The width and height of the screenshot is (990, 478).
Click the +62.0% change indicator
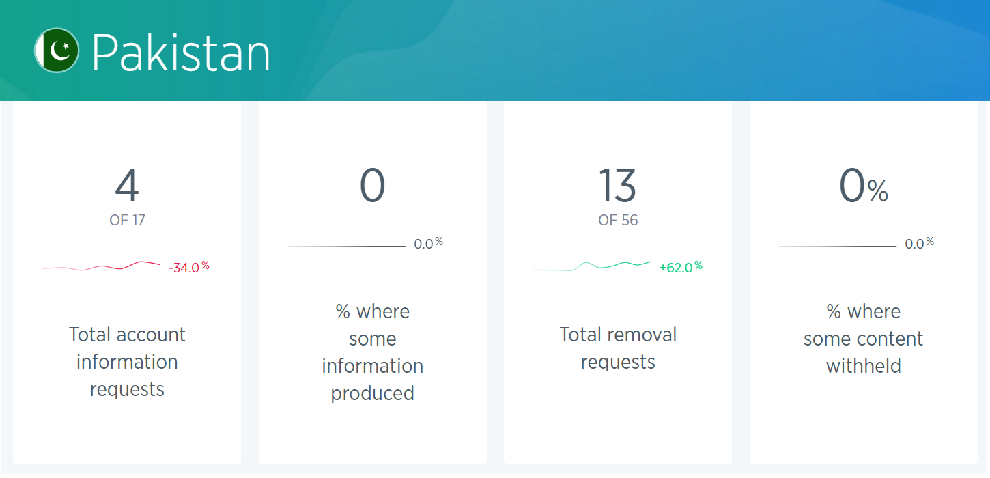pyautogui.click(x=680, y=268)
